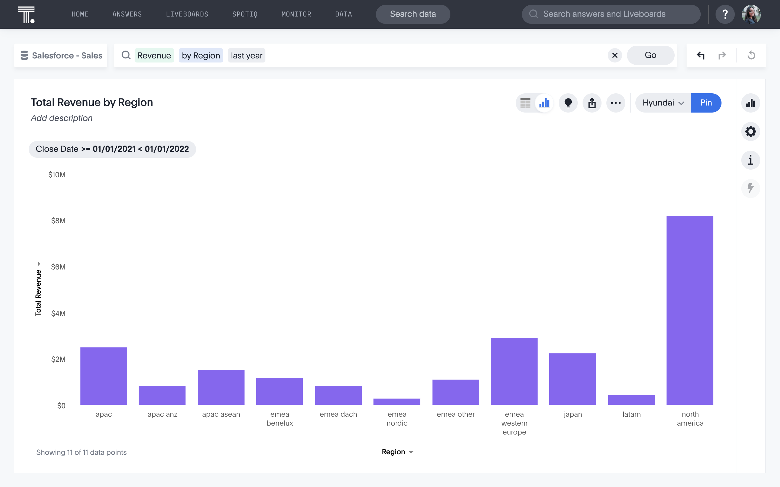Show query info icon

[750, 160]
